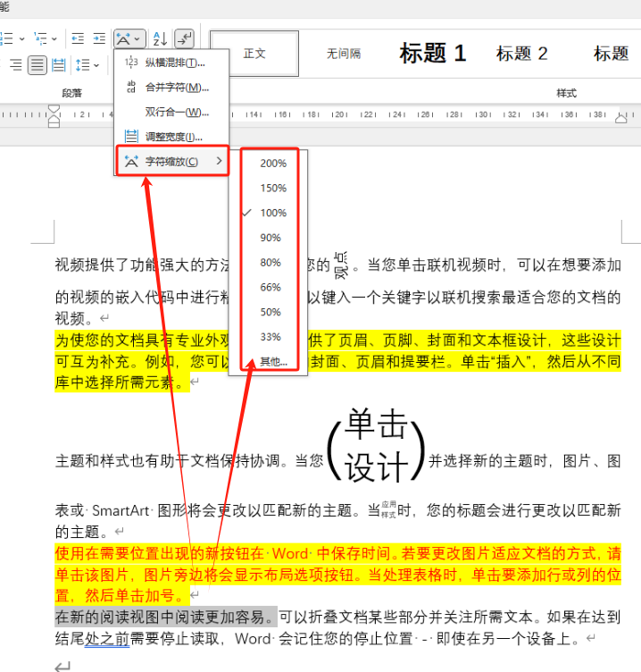
Task: Apply the 正文 style
Action: click(x=254, y=54)
